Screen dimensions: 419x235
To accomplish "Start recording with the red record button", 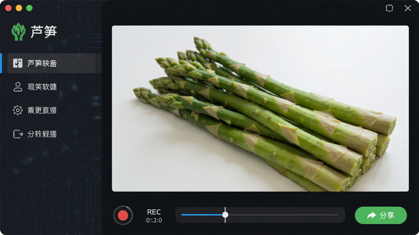I will coord(123,215).
